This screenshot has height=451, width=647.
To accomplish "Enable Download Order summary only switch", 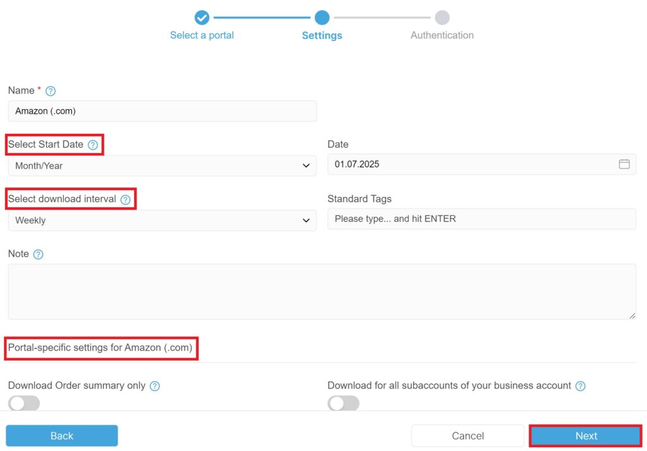I will tap(24, 403).
